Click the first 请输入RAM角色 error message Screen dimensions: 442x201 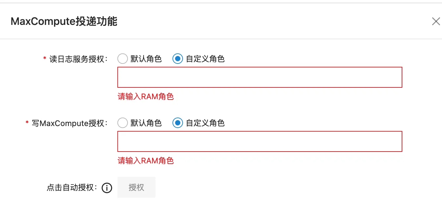coord(146,97)
